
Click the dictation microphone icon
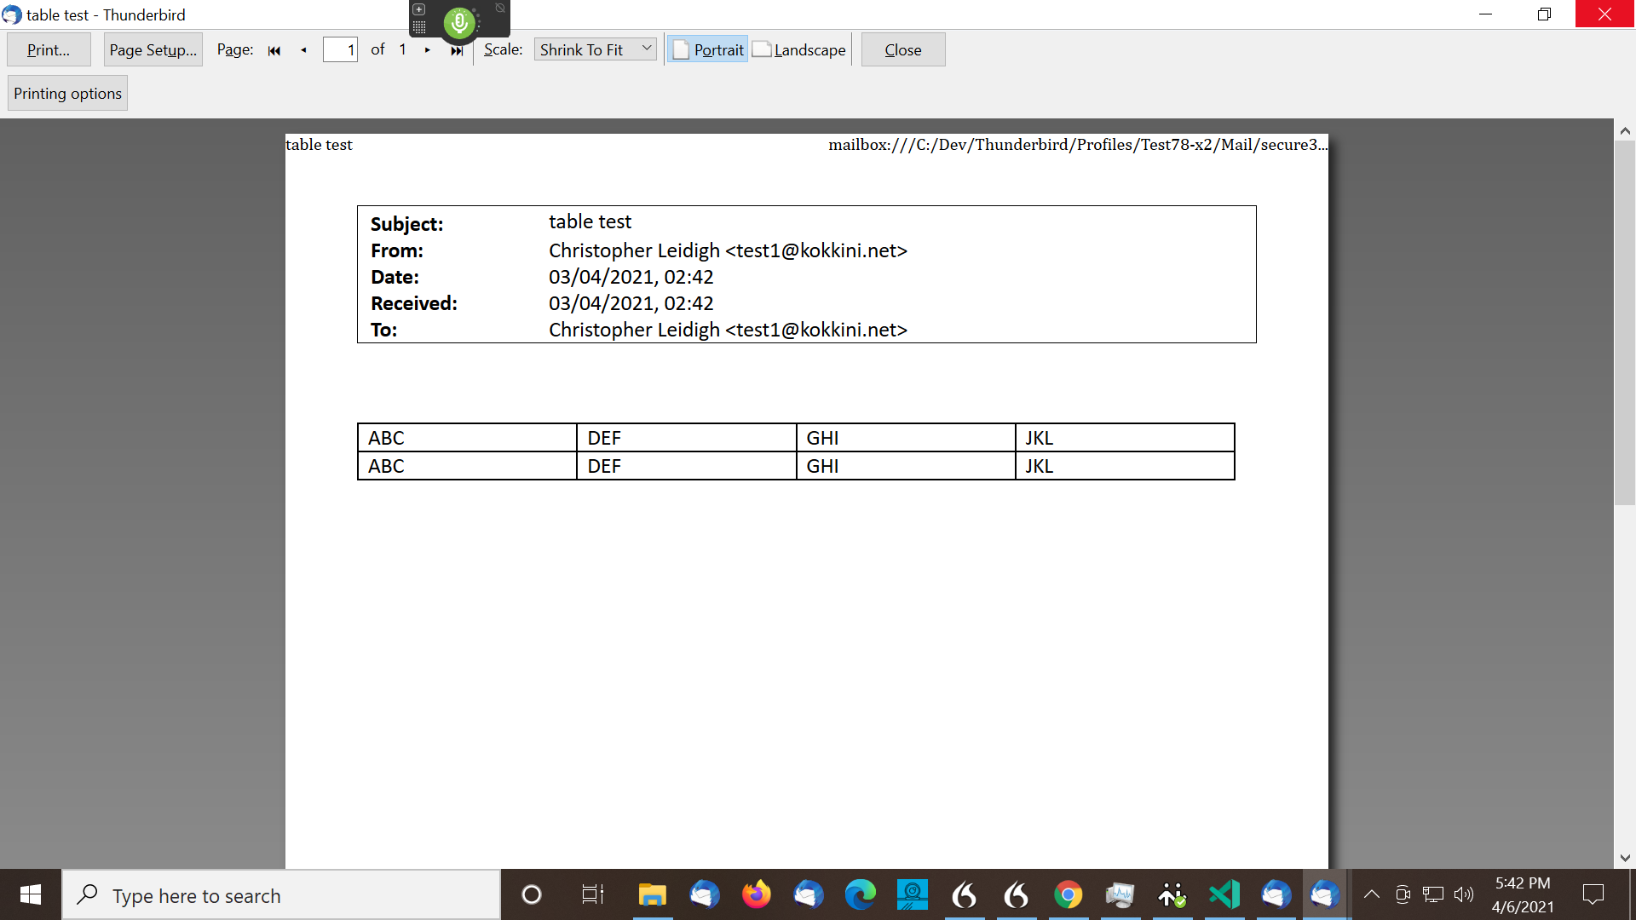459,23
